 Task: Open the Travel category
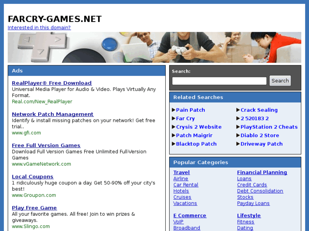coord(181,173)
